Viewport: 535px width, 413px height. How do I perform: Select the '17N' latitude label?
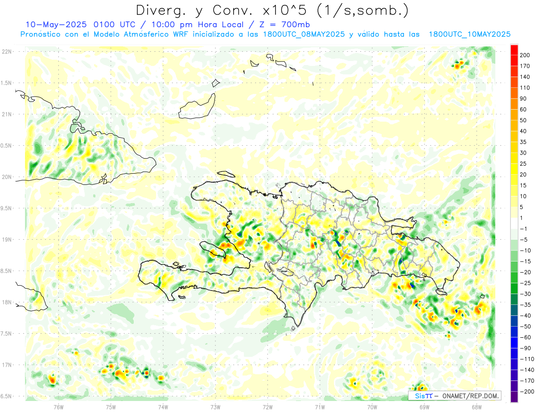[x=7, y=365]
